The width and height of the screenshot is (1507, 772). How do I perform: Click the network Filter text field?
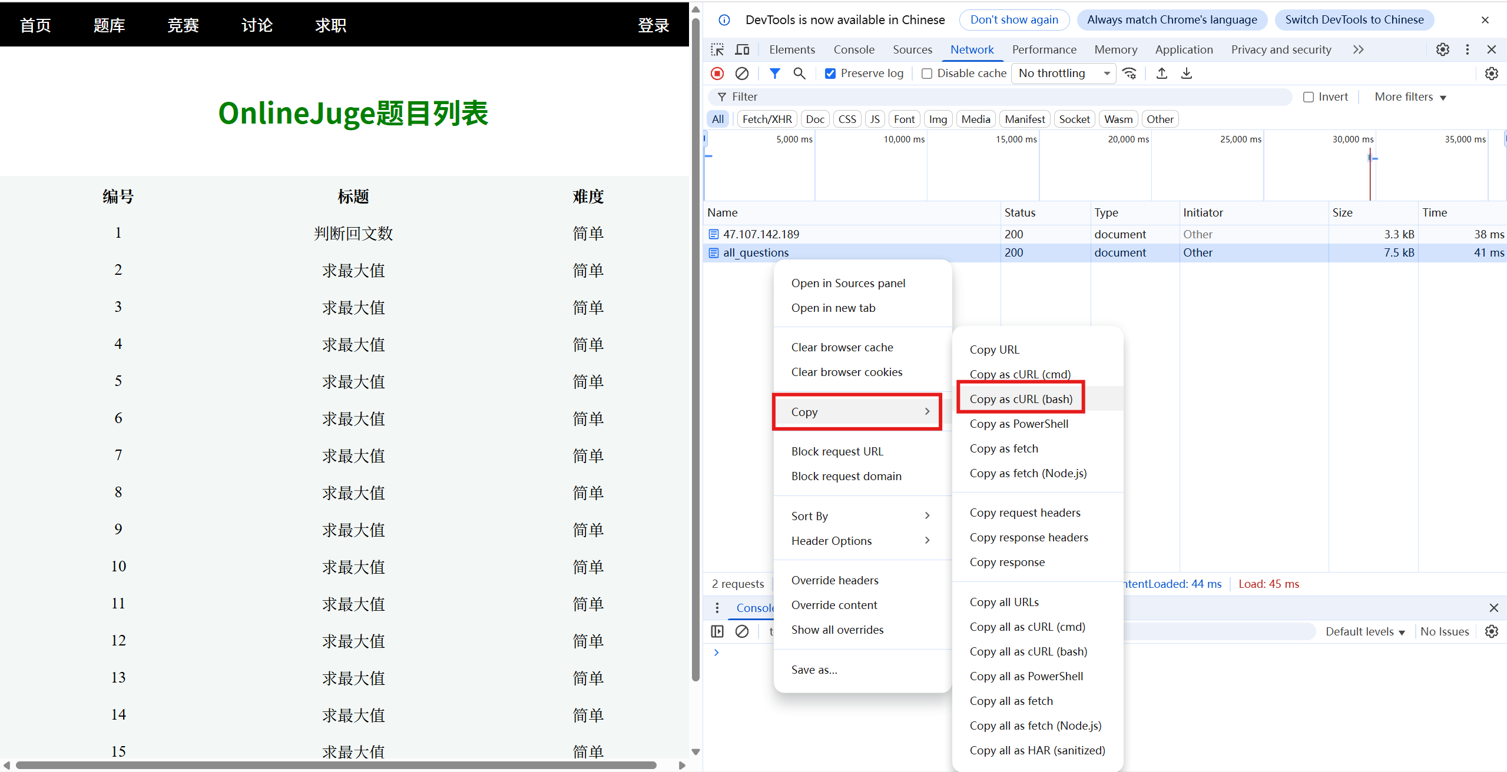click(1001, 97)
